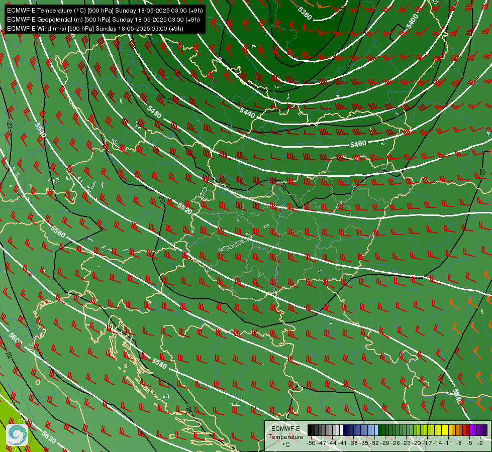The height and width of the screenshot is (452, 492).
Task: Click the brightest purple legend swatch above -5
Action: (471, 430)
